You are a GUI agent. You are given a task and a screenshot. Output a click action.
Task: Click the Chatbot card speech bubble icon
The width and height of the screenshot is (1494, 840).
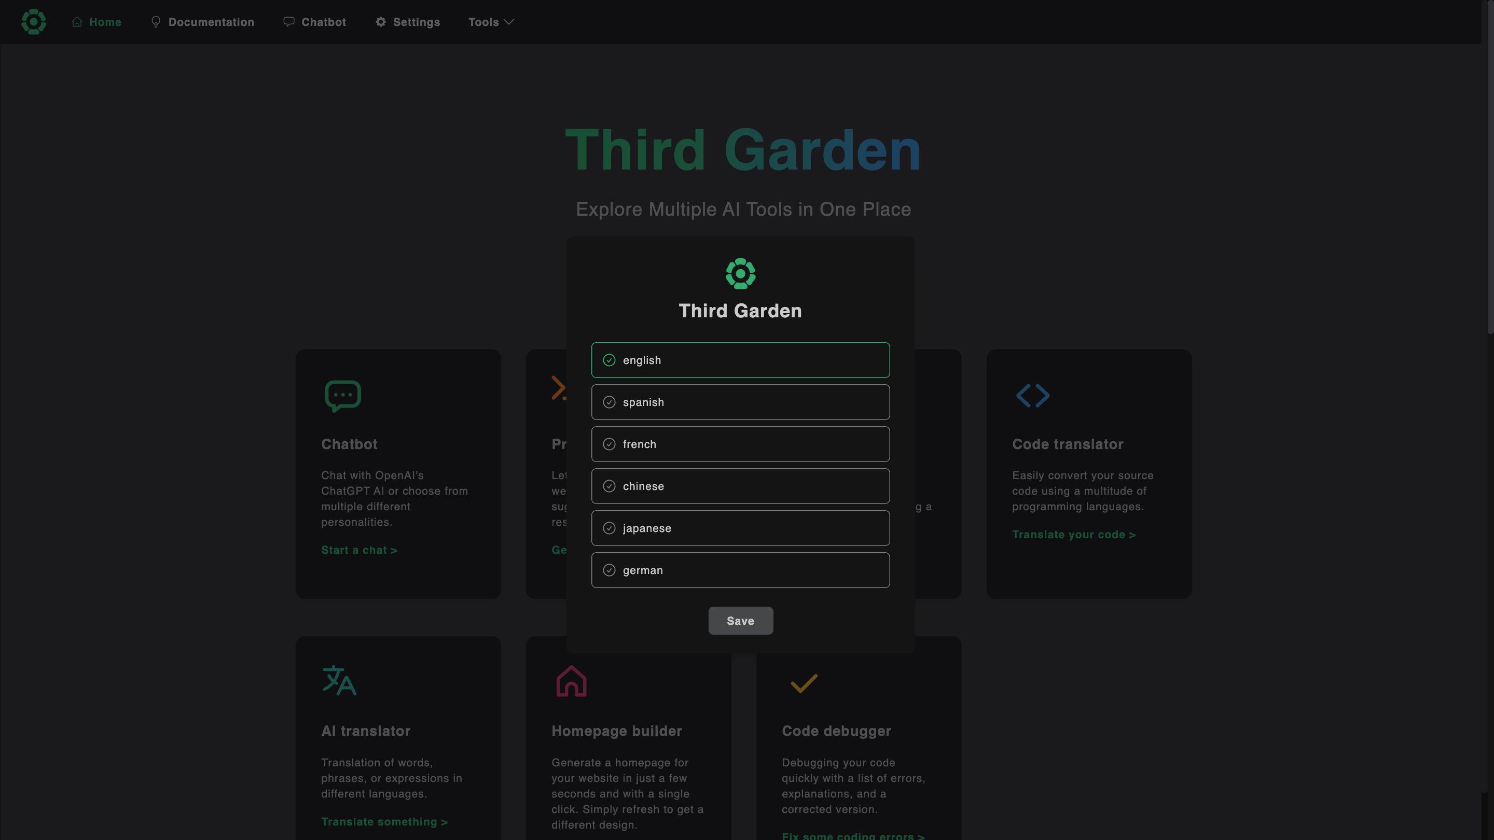click(342, 395)
